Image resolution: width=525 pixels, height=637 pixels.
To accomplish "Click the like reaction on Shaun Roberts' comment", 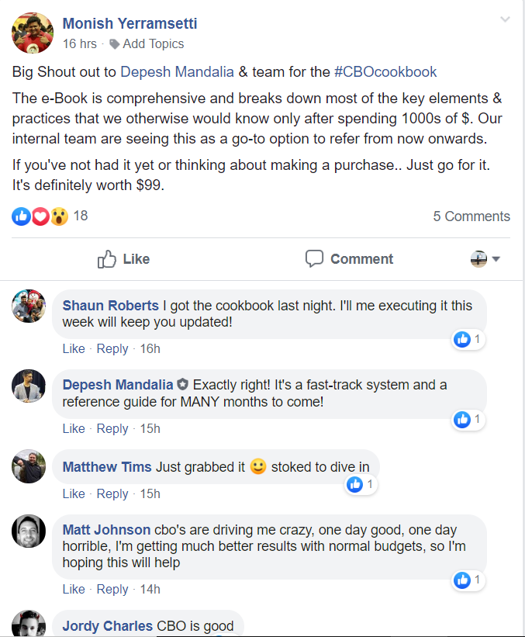I will (468, 339).
